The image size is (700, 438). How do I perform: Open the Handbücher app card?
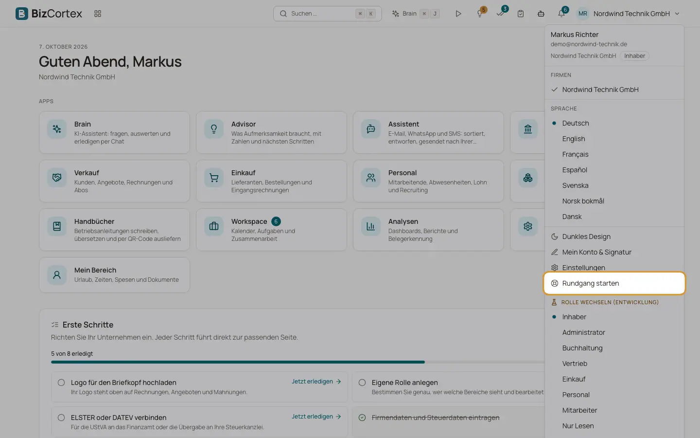tap(114, 230)
